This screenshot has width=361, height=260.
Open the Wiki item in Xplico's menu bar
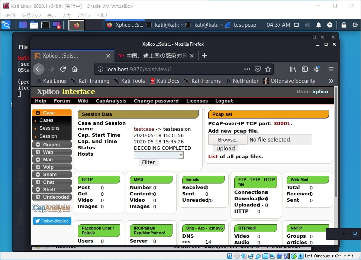pos(83,101)
